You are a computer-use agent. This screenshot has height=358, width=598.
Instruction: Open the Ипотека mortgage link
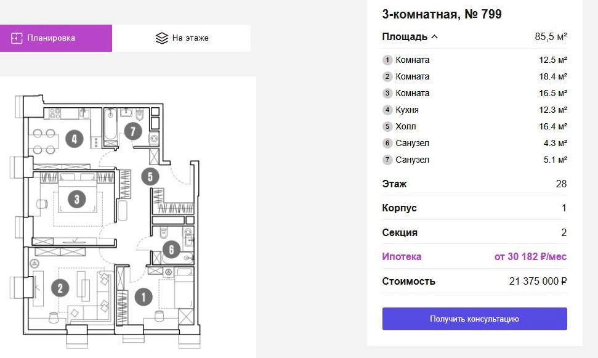[402, 256]
